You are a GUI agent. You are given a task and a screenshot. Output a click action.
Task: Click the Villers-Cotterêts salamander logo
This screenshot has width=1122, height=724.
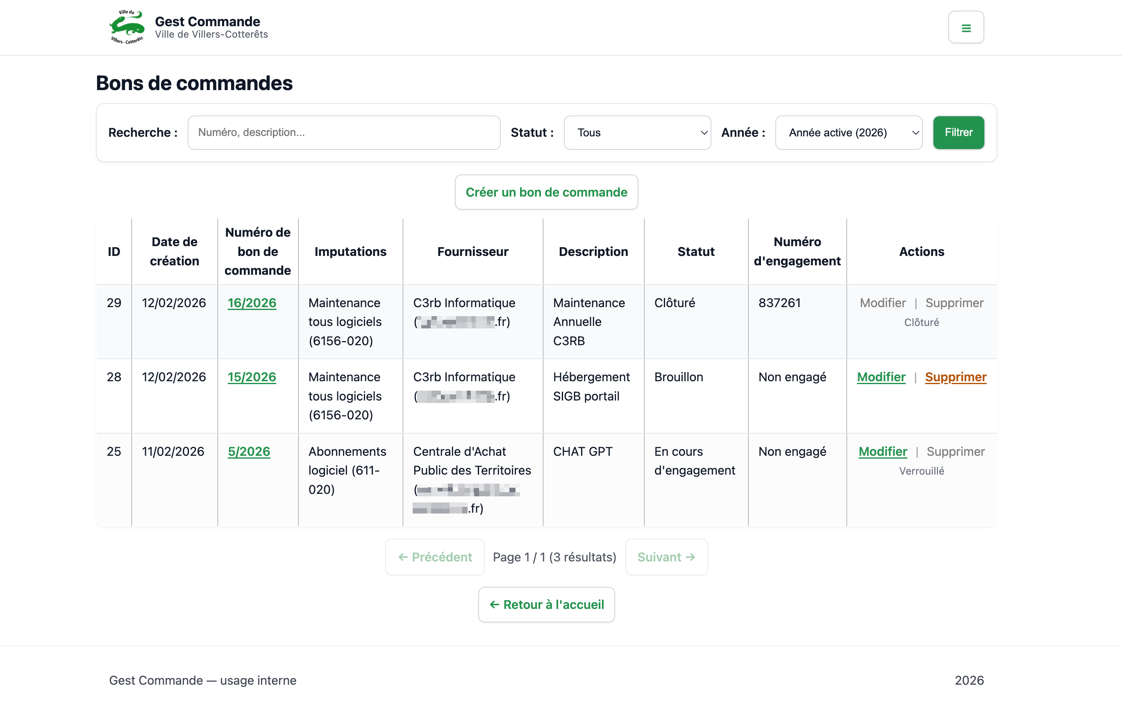click(x=127, y=27)
